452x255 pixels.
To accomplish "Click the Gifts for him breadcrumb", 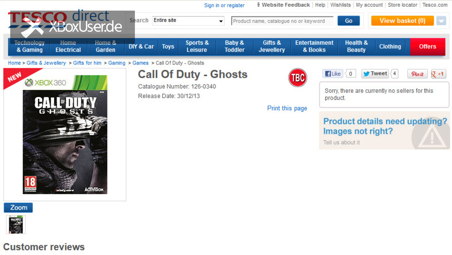I will pyautogui.click(x=87, y=63).
